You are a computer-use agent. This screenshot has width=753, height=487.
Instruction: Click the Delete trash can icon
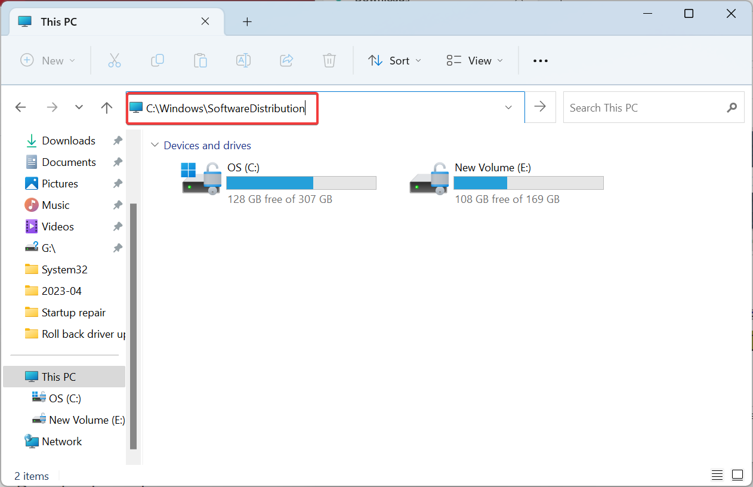(329, 60)
